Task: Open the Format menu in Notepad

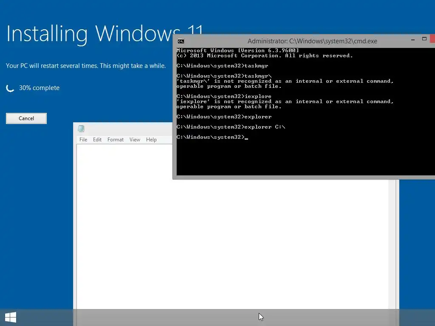Action: pos(116,139)
